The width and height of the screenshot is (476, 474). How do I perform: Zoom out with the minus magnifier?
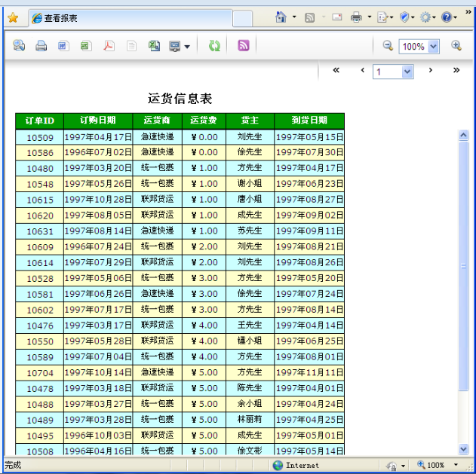coord(388,45)
